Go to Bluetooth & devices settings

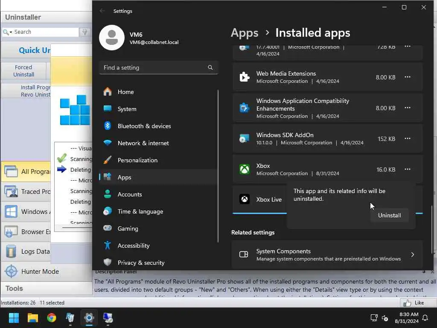click(158, 126)
